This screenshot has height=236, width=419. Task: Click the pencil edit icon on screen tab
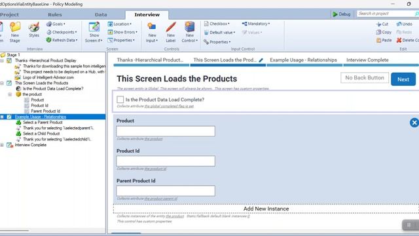tap(261, 60)
